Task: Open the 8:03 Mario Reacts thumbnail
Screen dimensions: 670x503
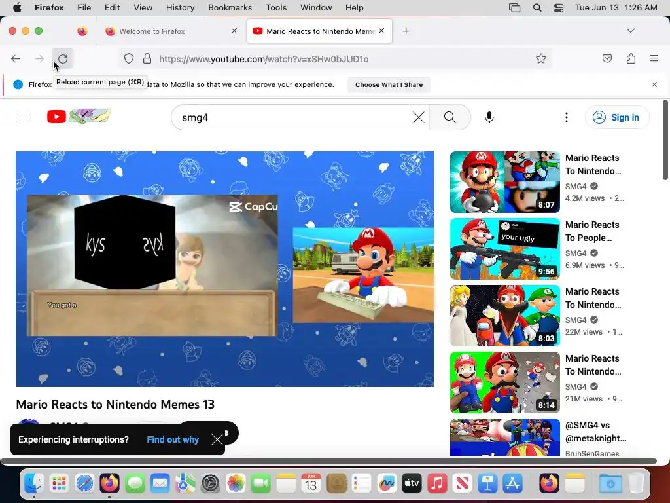Action: 505,315
